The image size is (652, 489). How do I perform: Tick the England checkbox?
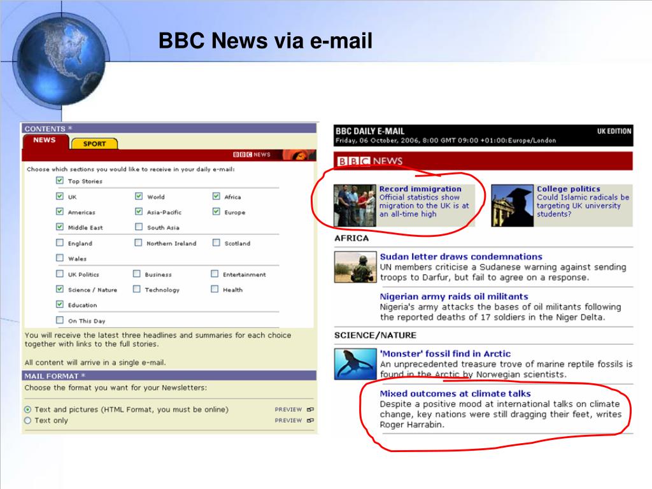coord(60,243)
